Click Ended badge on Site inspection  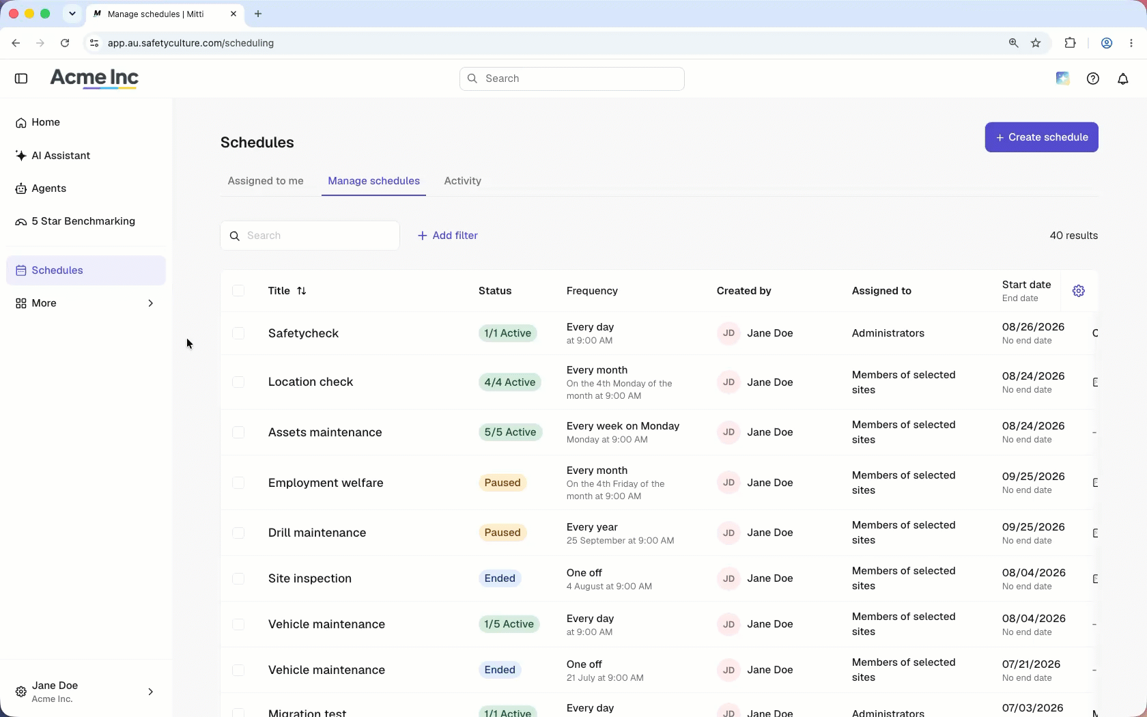pos(500,578)
